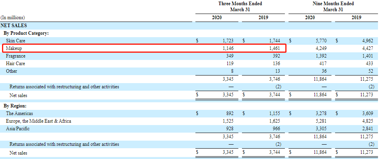Select the Americas 2020 quarterly value 892
380x159 pixels.
pos(229,113)
